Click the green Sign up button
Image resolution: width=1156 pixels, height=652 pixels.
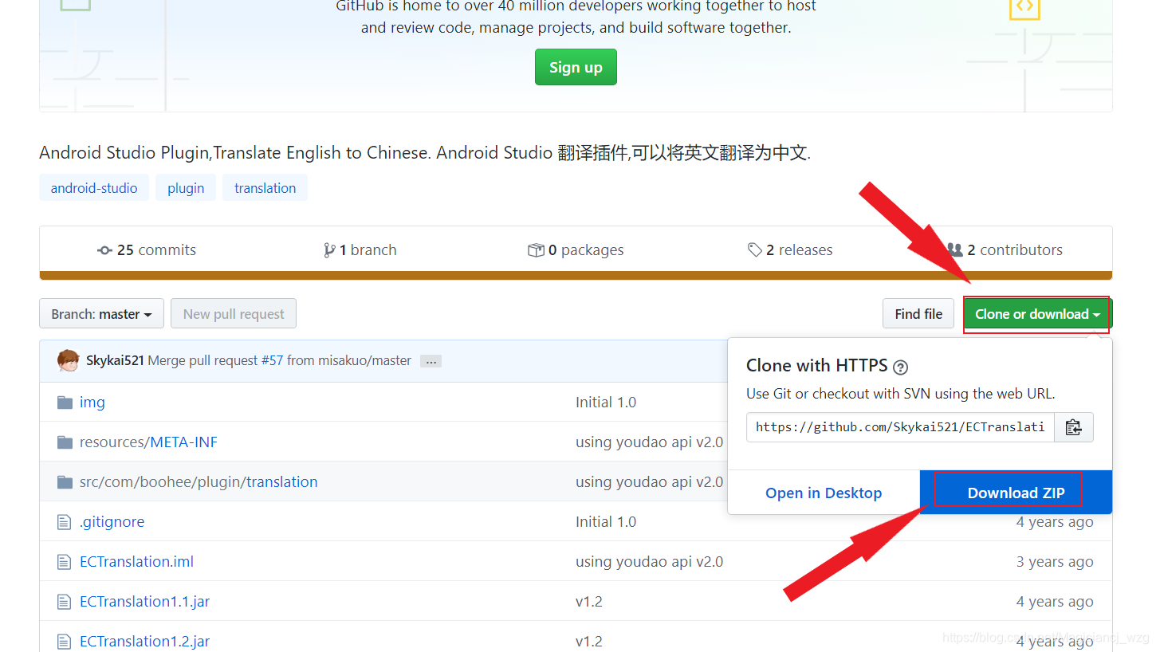tap(576, 67)
